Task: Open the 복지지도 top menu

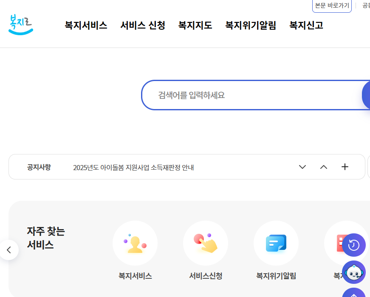Action: pyautogui.click(x=195, y=25)
